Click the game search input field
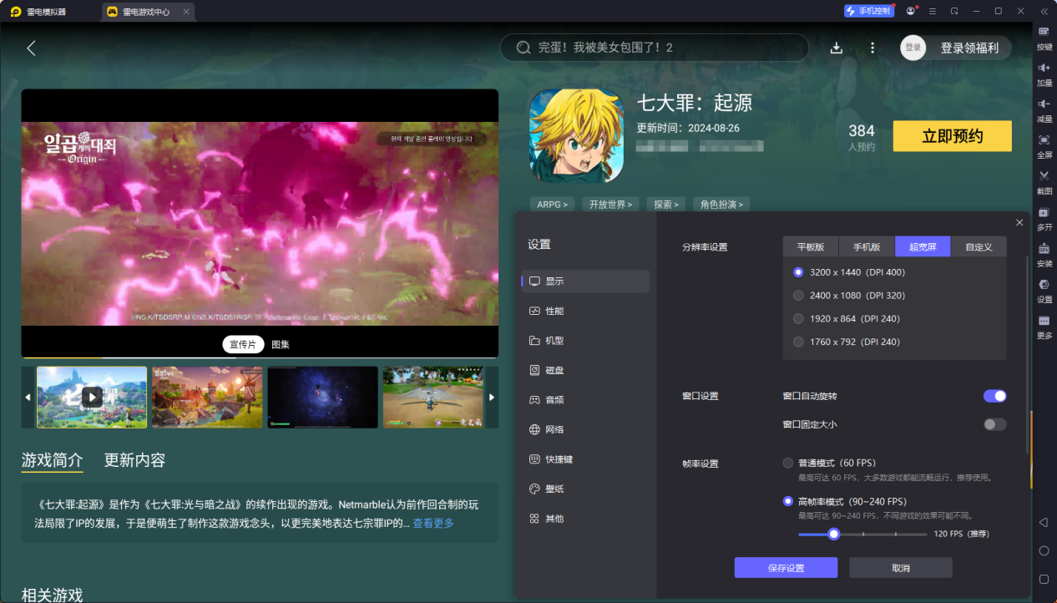The width and height of the screenshot is (1057, 603). coord(654,48)
